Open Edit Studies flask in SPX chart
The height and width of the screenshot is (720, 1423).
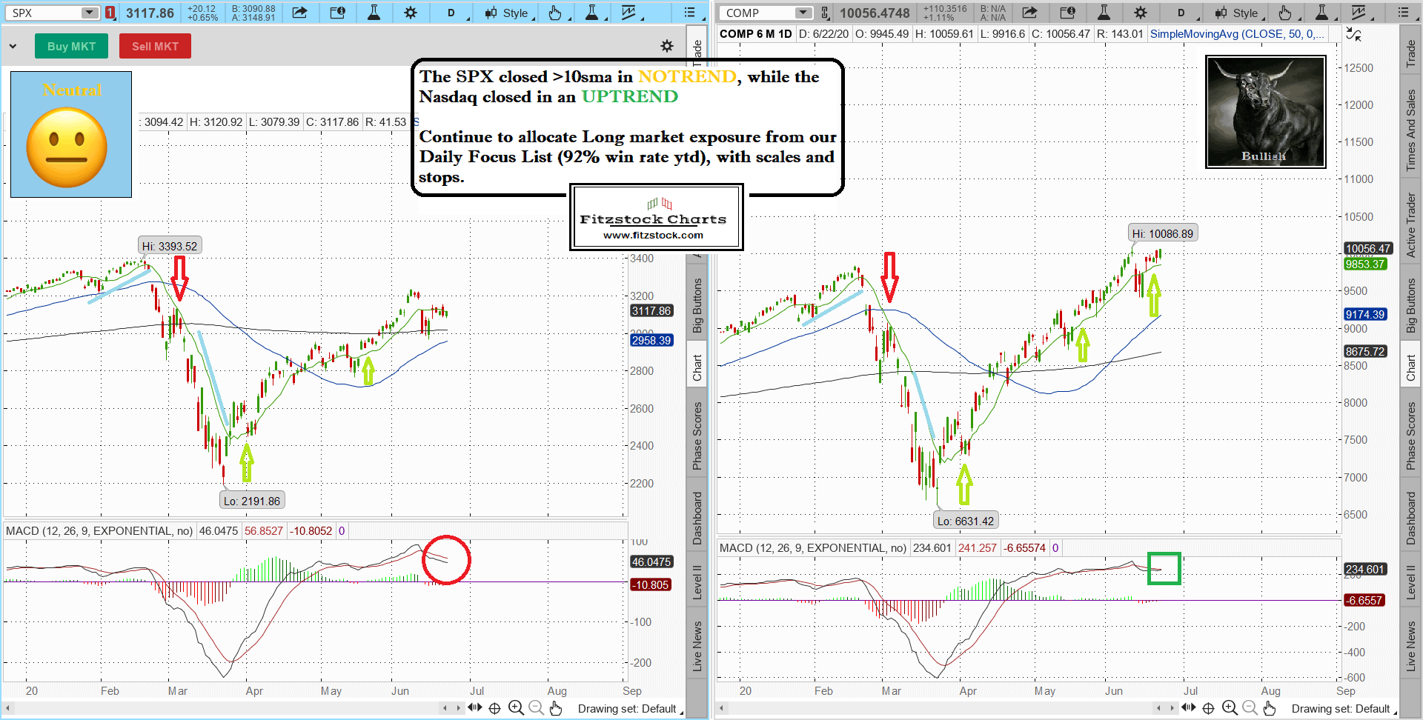374,13
